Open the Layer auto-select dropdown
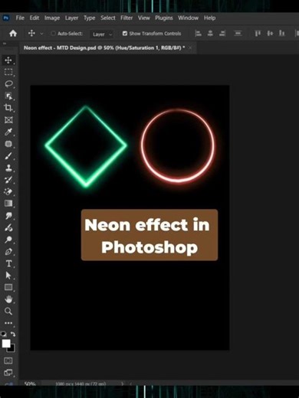299x398 pixels. [102, 34]
